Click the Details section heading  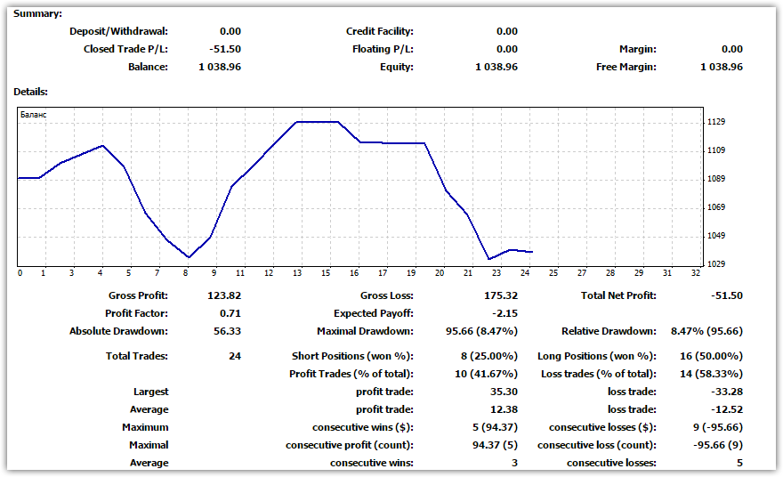30,92
